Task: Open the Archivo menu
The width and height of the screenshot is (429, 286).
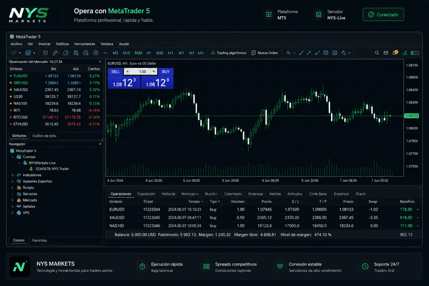Action: (16, 44)
